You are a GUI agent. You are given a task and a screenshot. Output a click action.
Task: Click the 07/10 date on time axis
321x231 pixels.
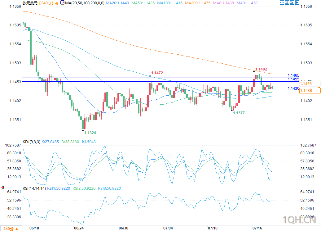(213, 228)
